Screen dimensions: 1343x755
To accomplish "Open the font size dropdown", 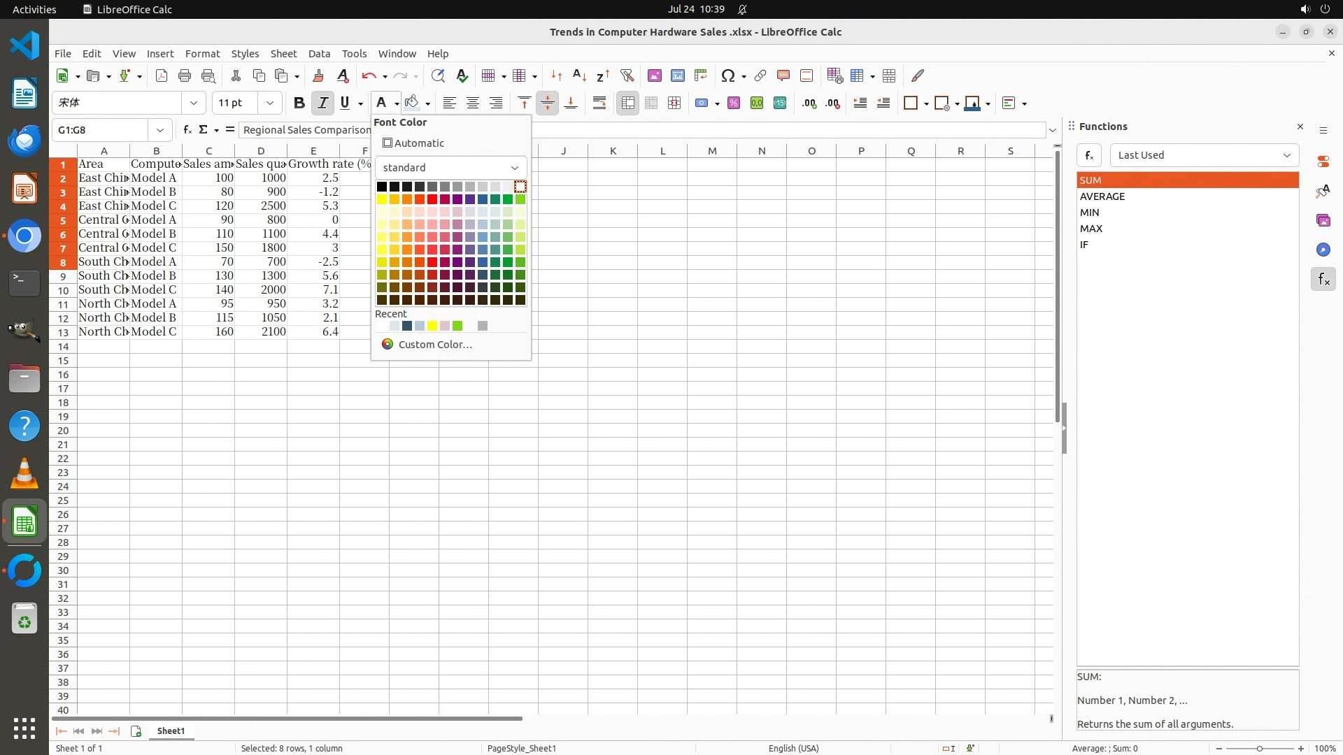I will (269, 103).
